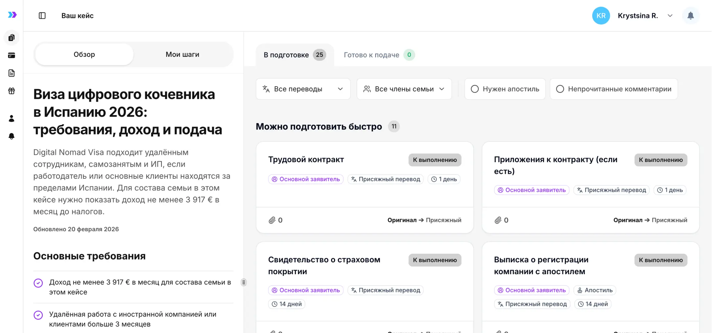Click К выполнению status on Трудовой контракт

coord(435,160)
